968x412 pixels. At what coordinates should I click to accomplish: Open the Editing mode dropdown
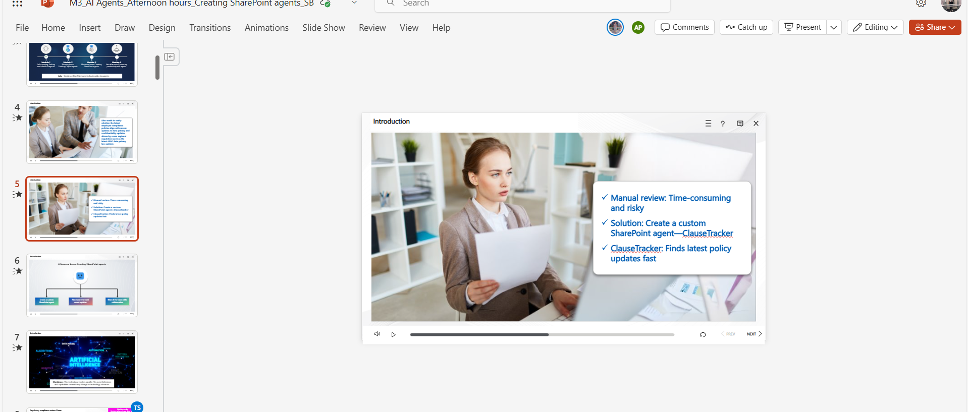pos(875,27)
